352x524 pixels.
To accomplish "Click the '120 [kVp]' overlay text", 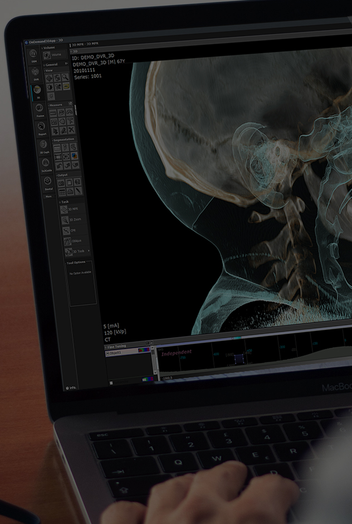I will point(115,333).
